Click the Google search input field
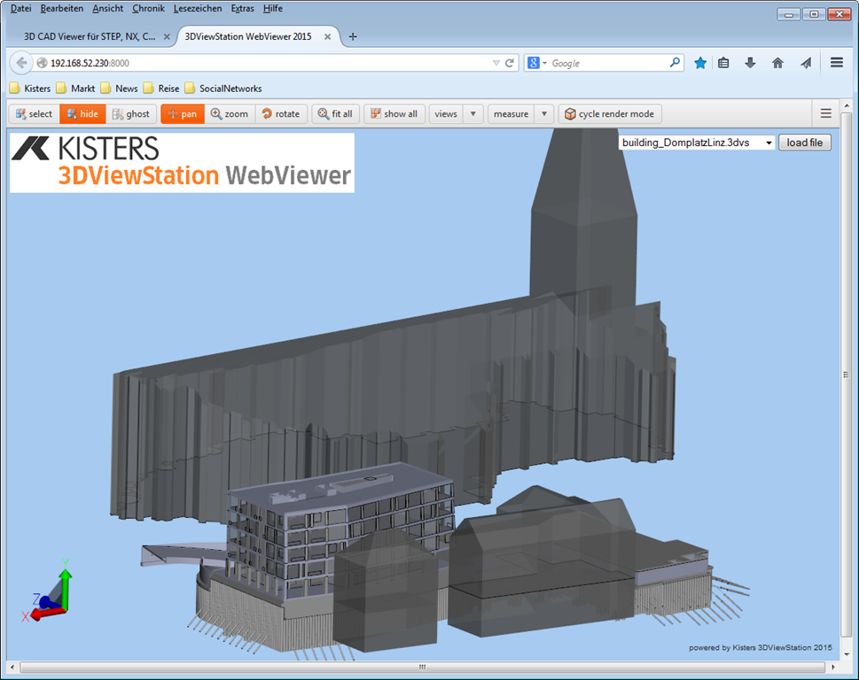The width and height of the screenshot is (859, 680). tap(609, 63)
